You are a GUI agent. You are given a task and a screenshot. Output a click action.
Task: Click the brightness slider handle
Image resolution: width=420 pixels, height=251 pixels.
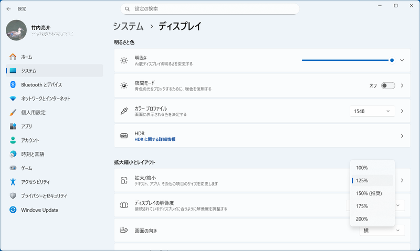392,60
